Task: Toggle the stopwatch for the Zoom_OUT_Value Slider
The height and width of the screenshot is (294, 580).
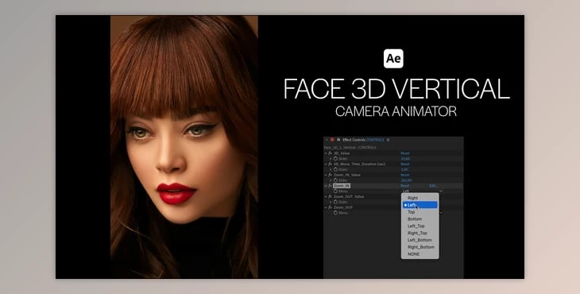Action: 335,202
